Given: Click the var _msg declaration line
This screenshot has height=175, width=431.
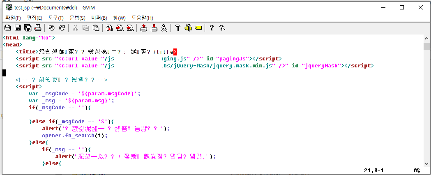Looking at the screenshot, I should [71, 100].
